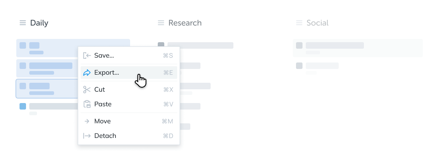Click the Research list heading

tap(185, 23)
